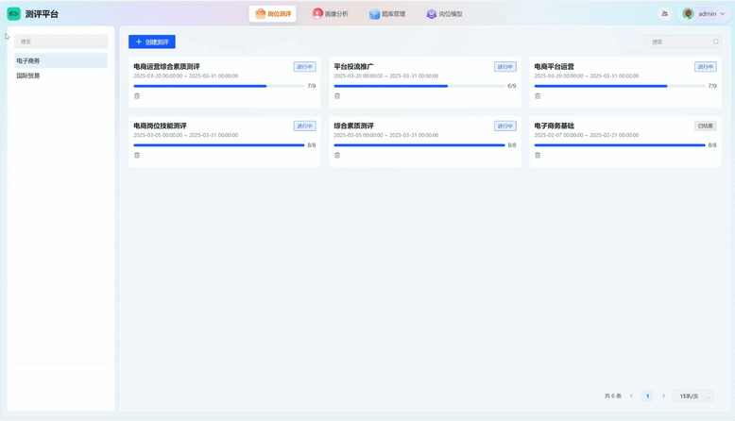The height and width of the screenshot is (421, 735).
Task: Delete the 电商平台运营 assessment
Action: pyautogui.click(x=538, y=96)
